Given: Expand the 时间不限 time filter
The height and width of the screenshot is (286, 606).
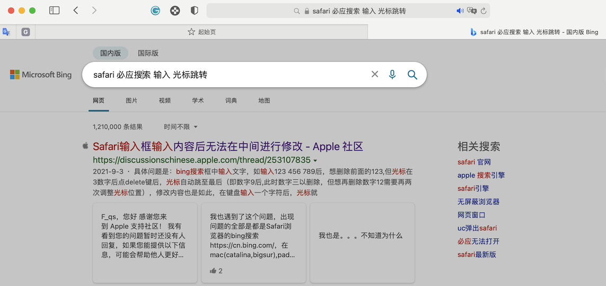Looking at the screenshot, I should (x=181, y=127).
